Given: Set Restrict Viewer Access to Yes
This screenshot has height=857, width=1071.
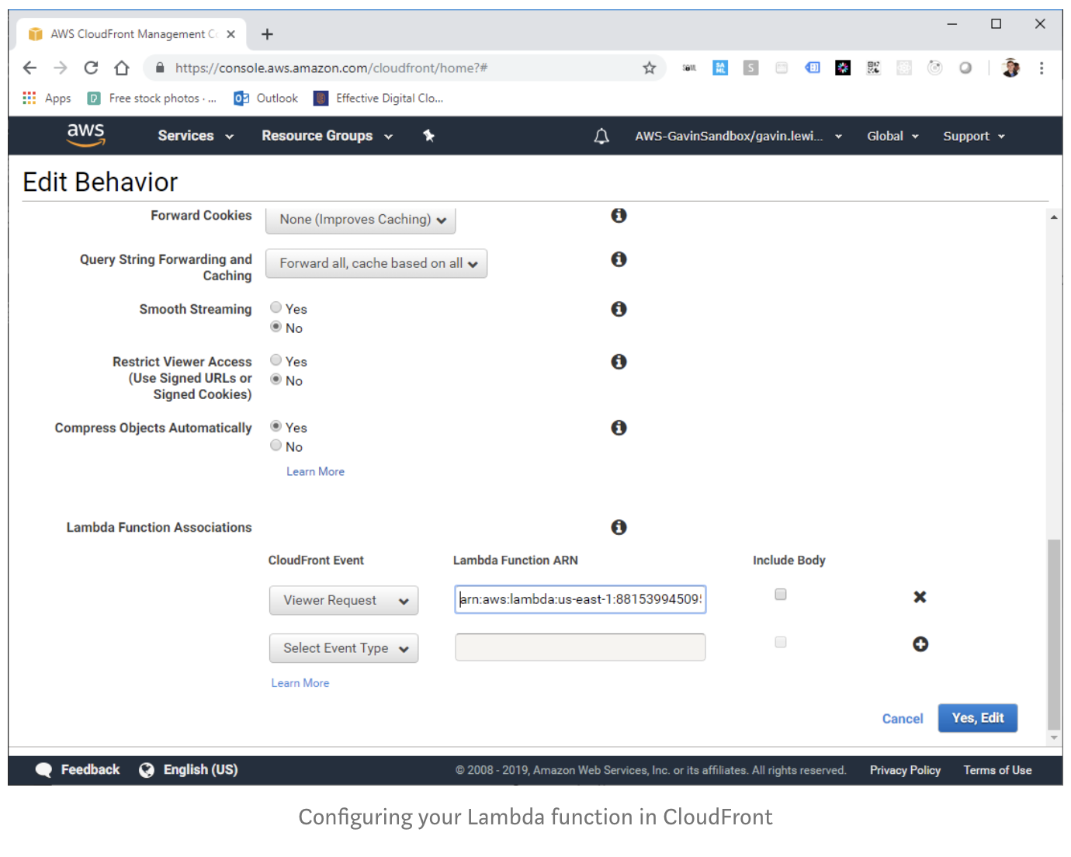Looking at the screenshot, I should 276,360.
